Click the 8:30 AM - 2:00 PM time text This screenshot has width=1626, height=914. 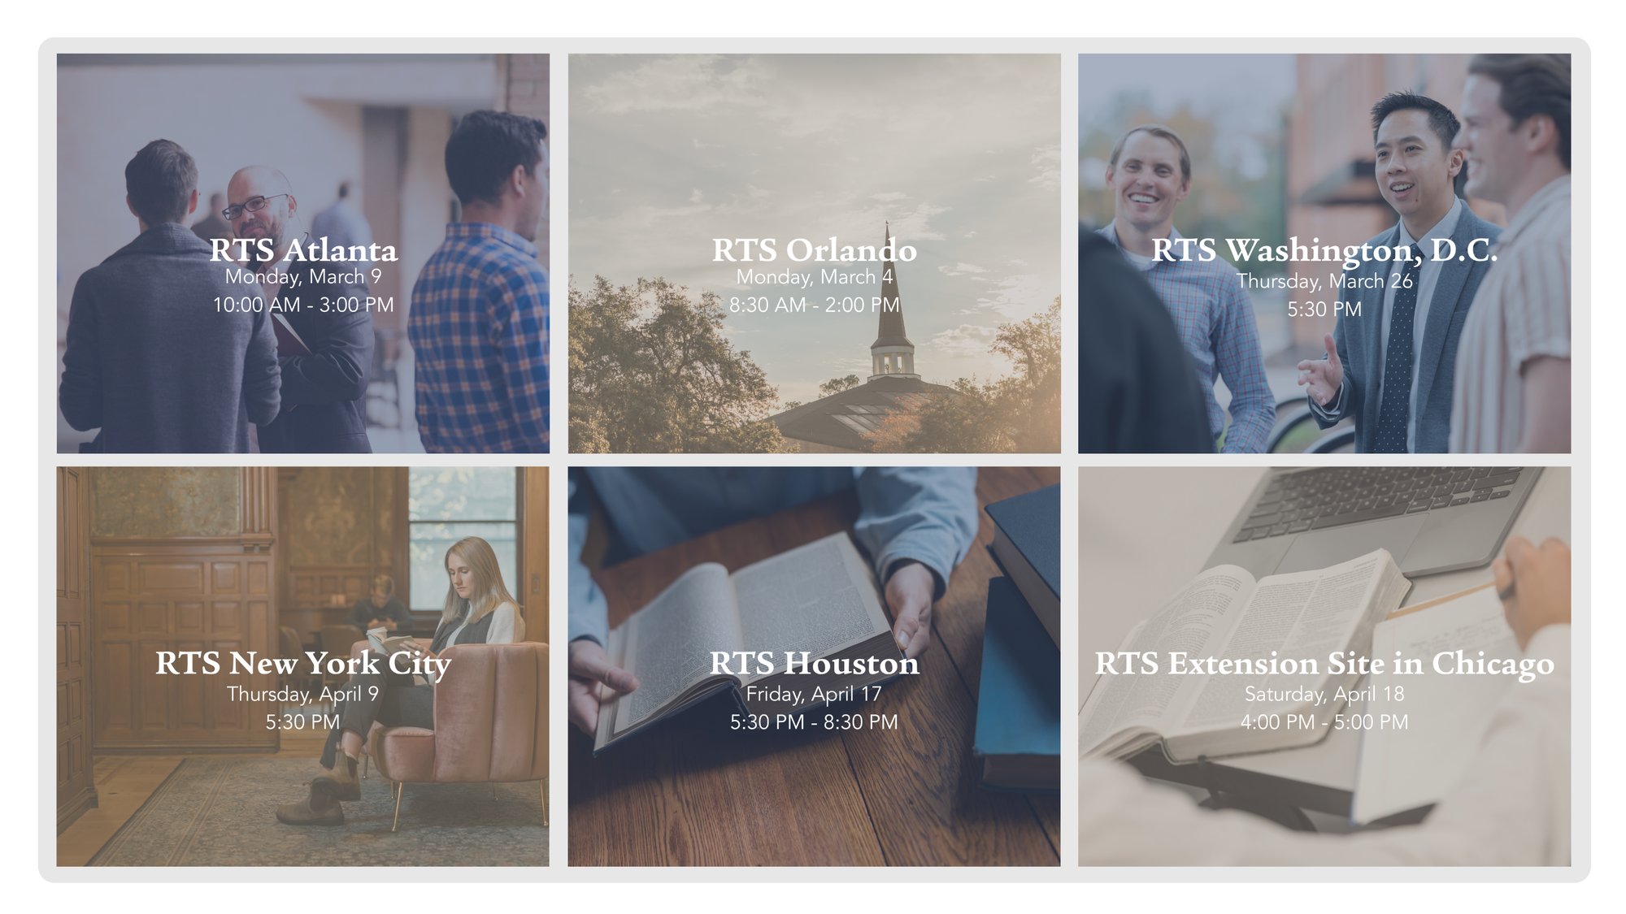pyautogui.click(x=815, y=305)
